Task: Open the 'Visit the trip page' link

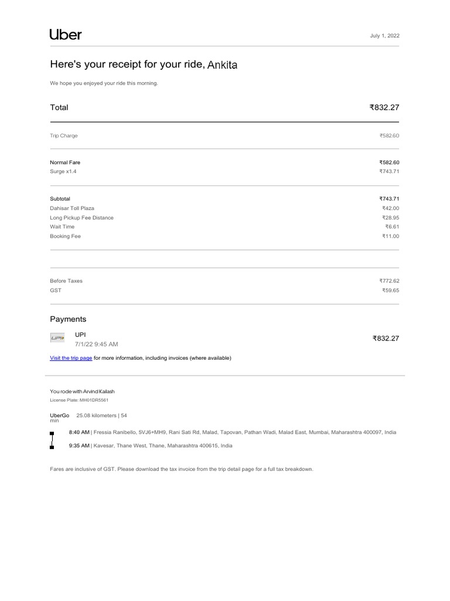Action: [x=71, y=358]
